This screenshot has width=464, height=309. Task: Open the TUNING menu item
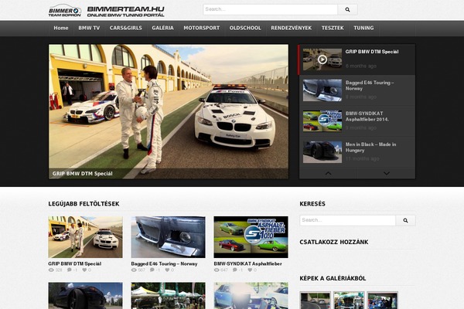(363, 28)
